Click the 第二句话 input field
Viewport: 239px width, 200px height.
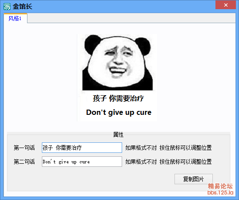point(82,162)
